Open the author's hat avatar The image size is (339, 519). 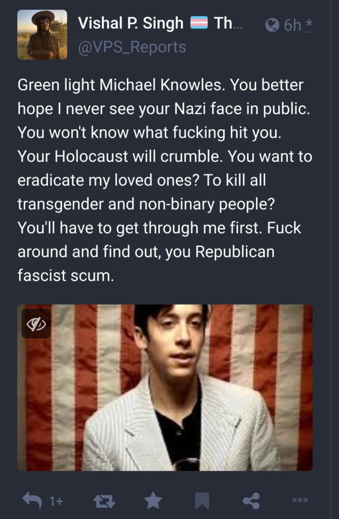tap(42, 35)
